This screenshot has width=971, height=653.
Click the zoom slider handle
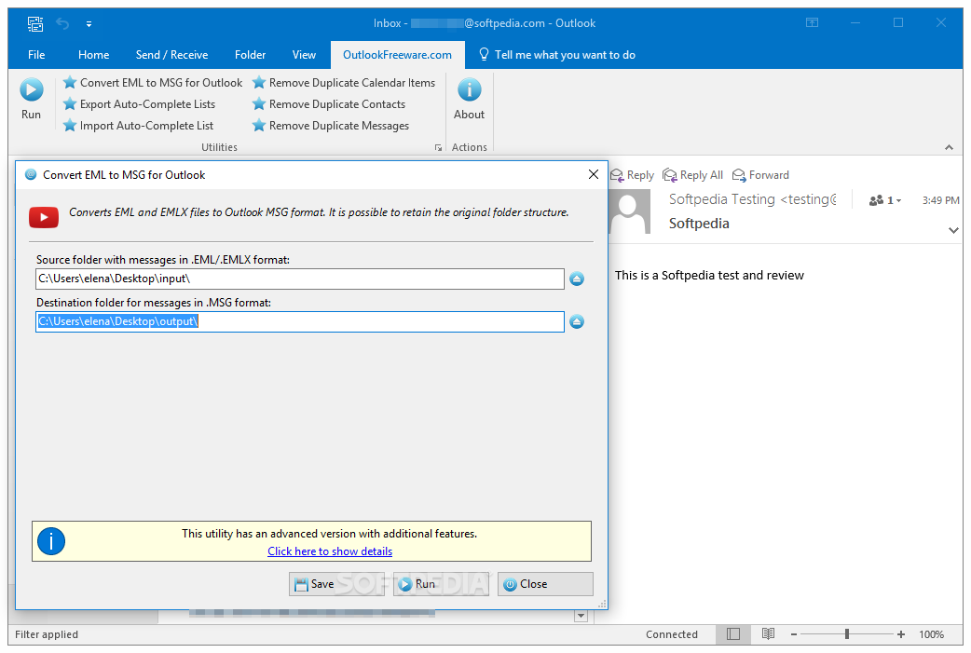click(x=846, y=634)
